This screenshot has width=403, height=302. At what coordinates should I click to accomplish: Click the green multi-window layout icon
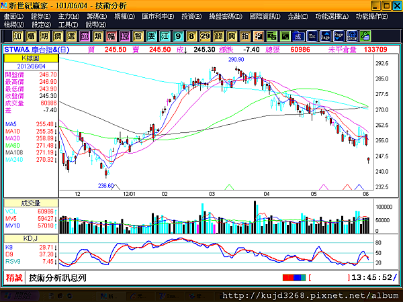click(271, 36)
